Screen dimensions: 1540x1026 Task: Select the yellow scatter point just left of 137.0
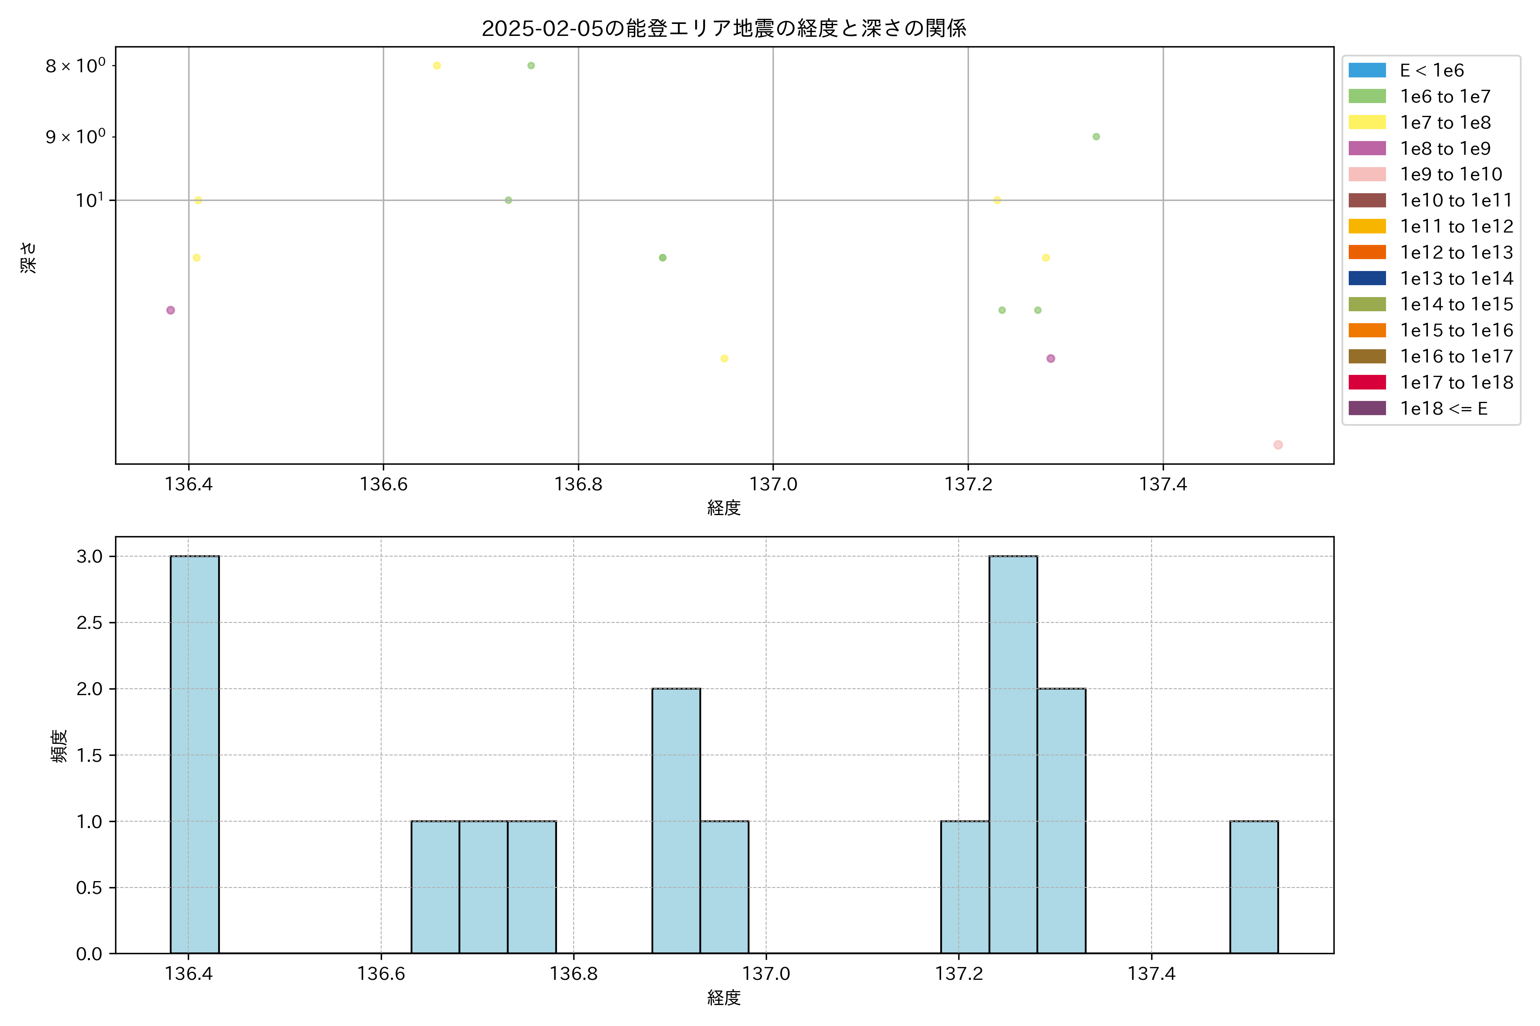[x=724, y=359]
